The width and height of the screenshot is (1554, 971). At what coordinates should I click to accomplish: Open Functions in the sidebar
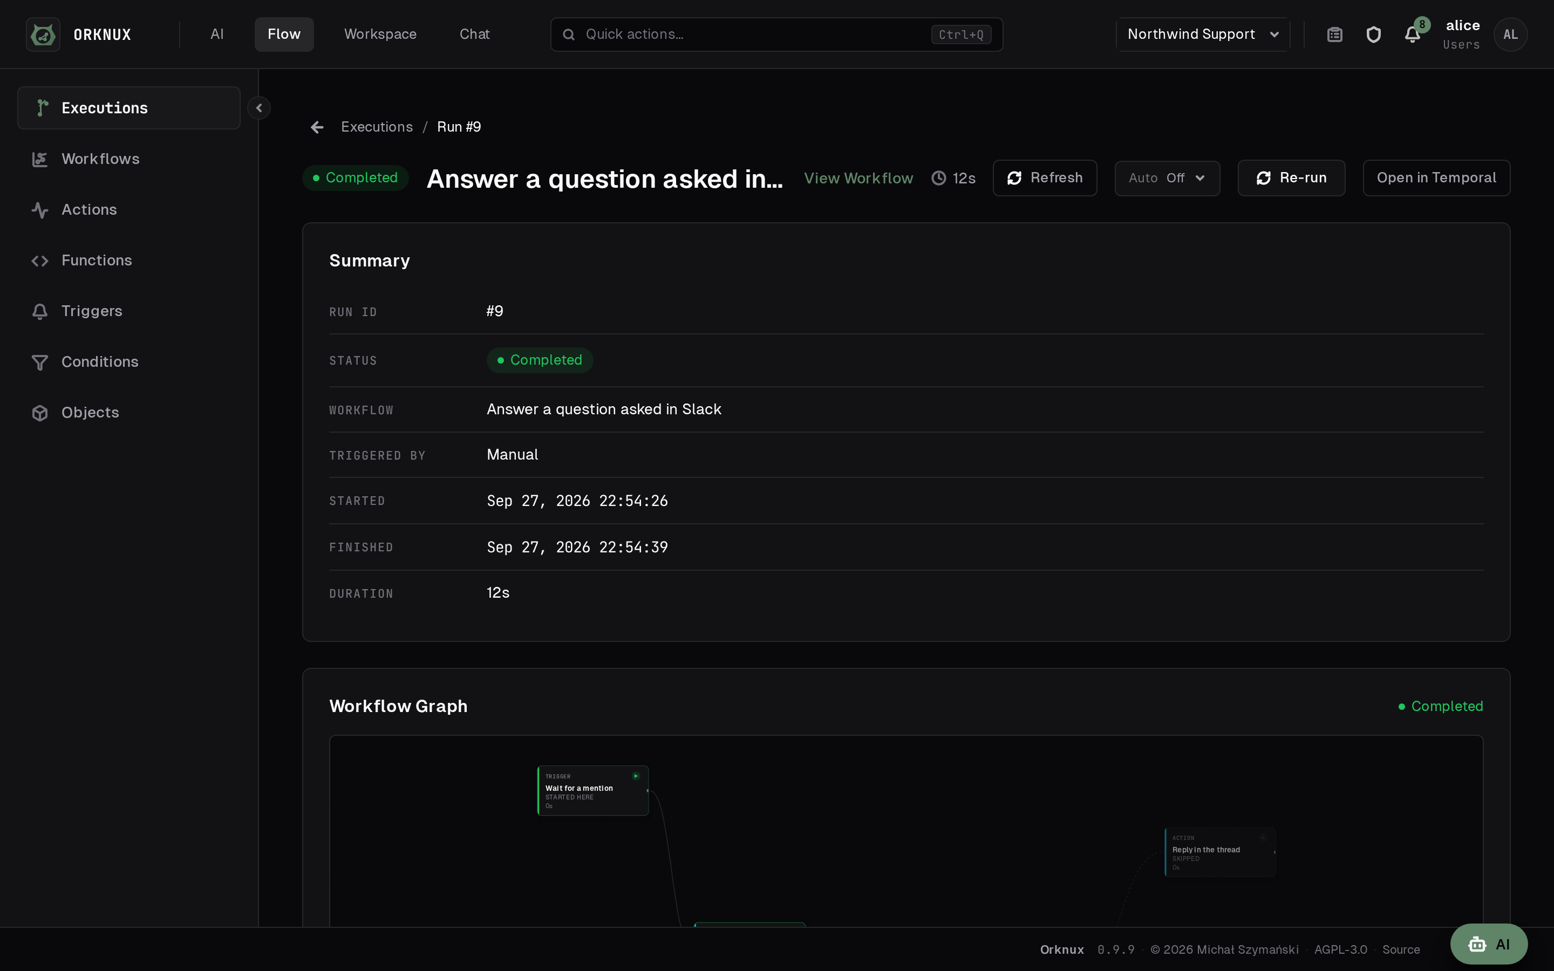pos(128,260)
